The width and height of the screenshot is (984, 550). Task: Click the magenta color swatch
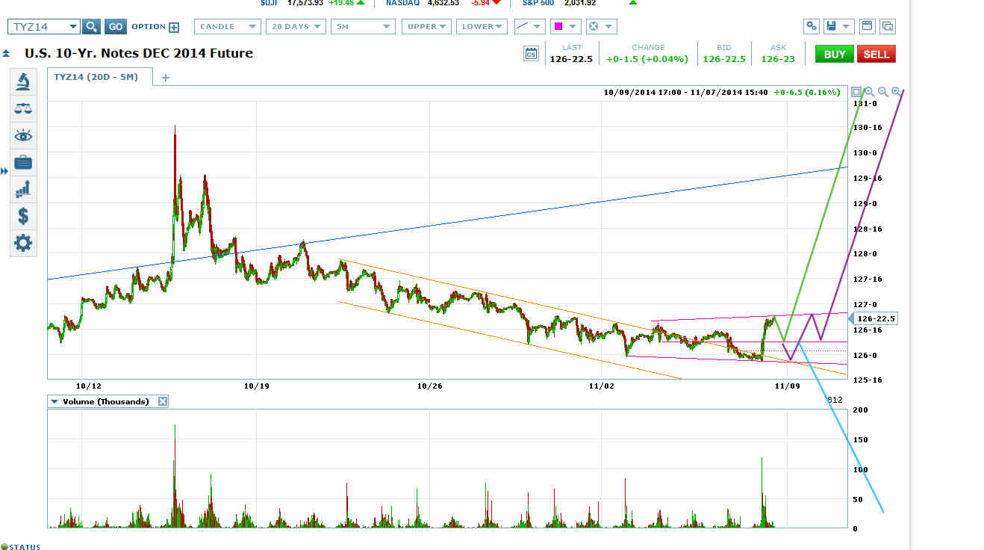(557, 27)
